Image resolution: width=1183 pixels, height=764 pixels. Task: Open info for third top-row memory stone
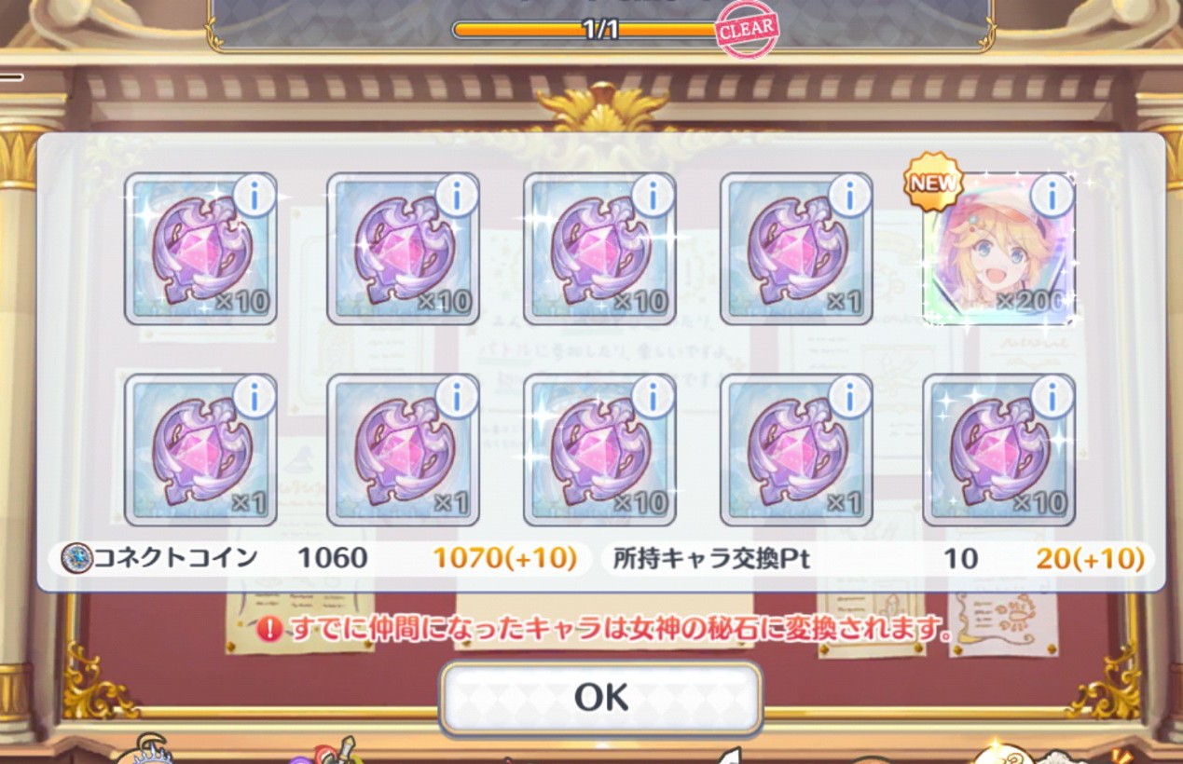pos(653,196)
